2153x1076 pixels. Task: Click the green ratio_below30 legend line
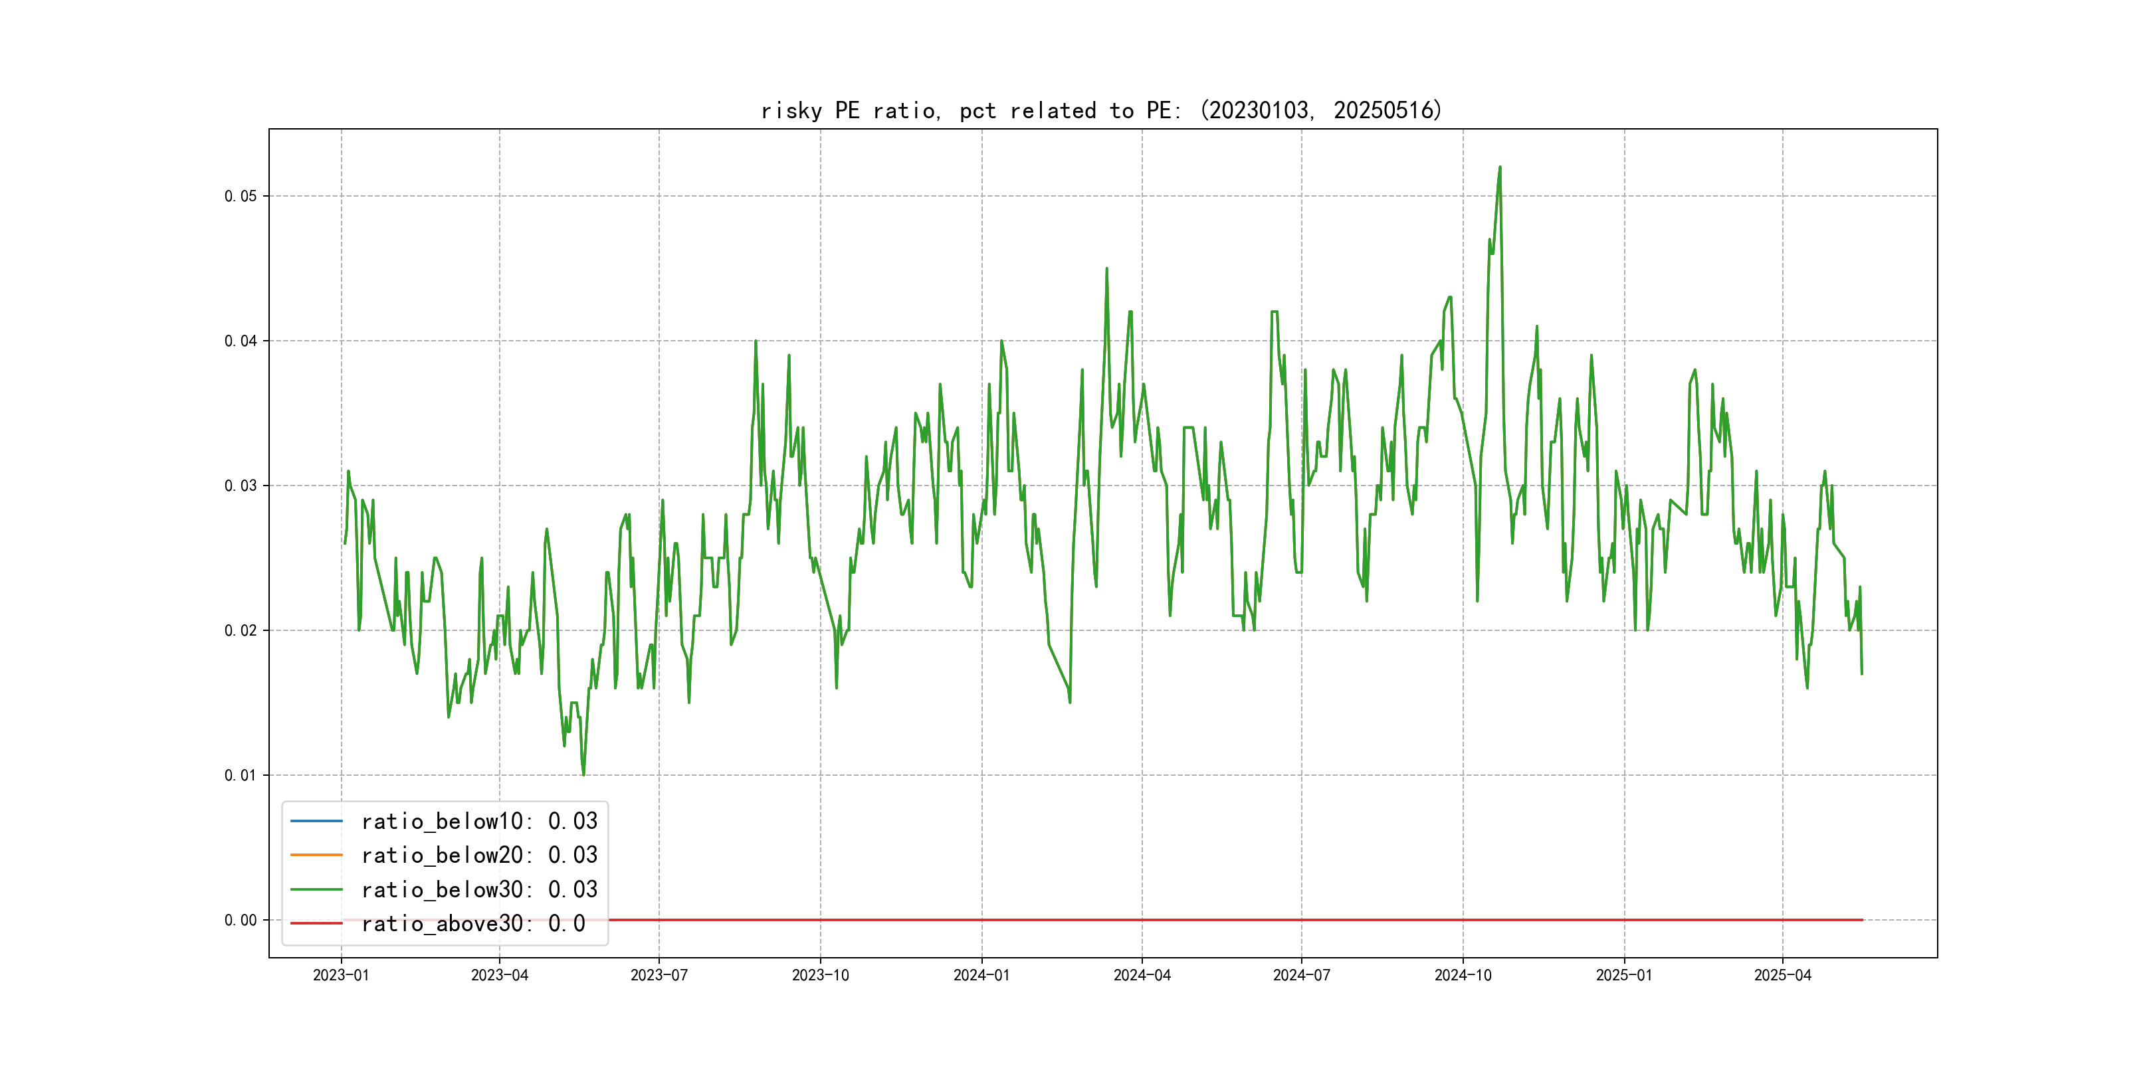(x=316, y=890)
